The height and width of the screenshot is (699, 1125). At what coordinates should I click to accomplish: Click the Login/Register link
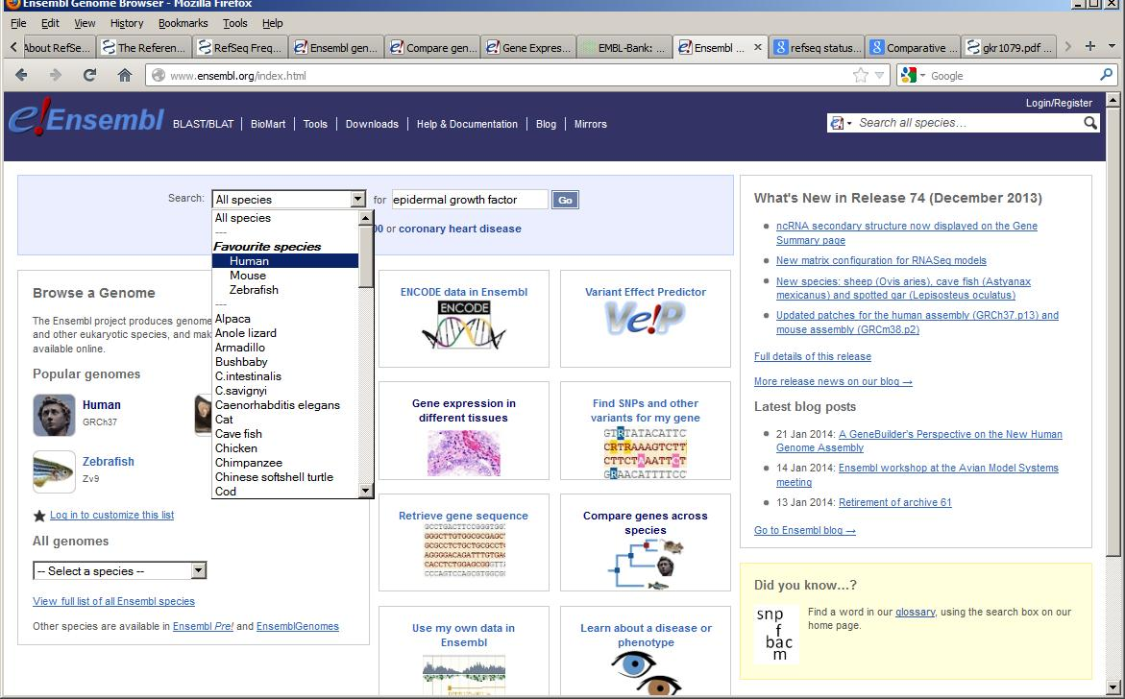click(x=1059, y=104)
